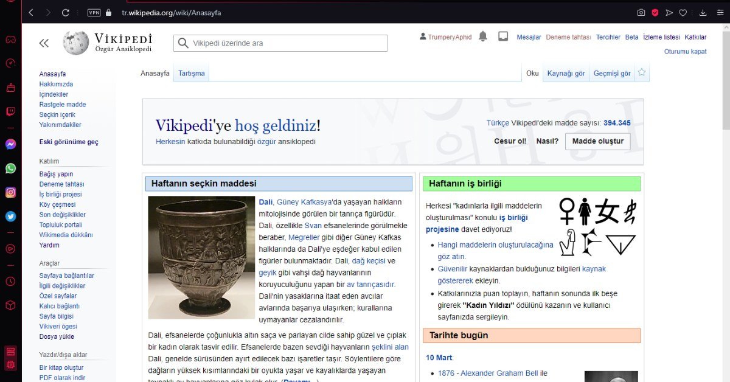Open the red ad blocker shield
This screenshot has height=382, width=730.
655,12
